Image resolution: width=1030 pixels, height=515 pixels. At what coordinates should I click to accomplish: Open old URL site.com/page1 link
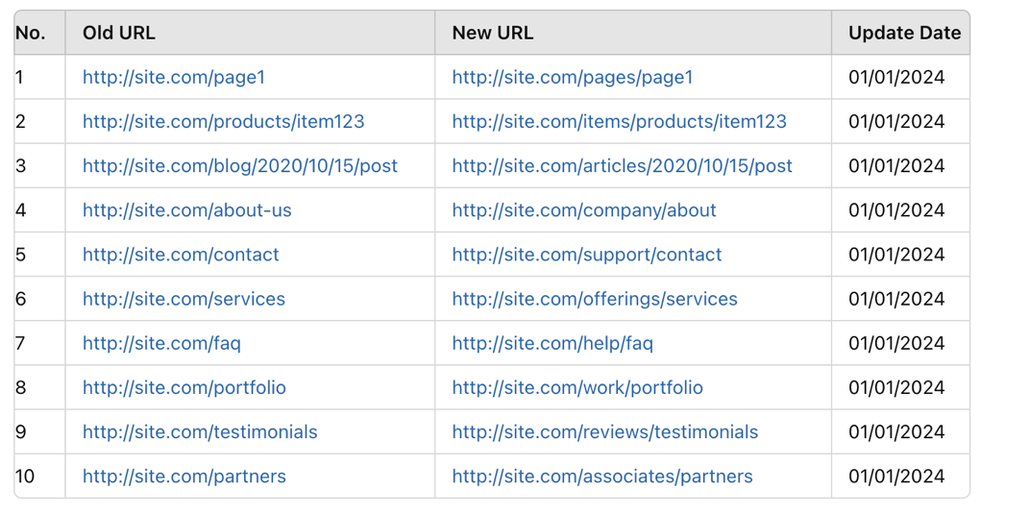[x=174, y=78]
